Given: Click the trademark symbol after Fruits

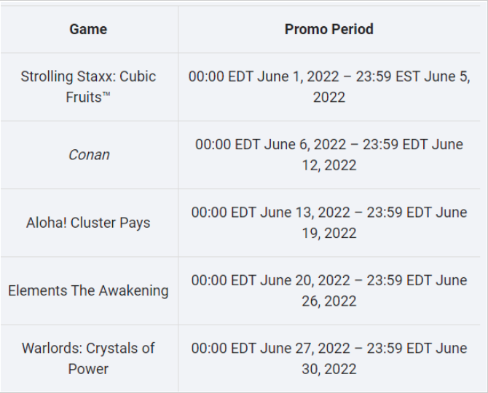Looking at the screenshot, I should pos(106,94).
